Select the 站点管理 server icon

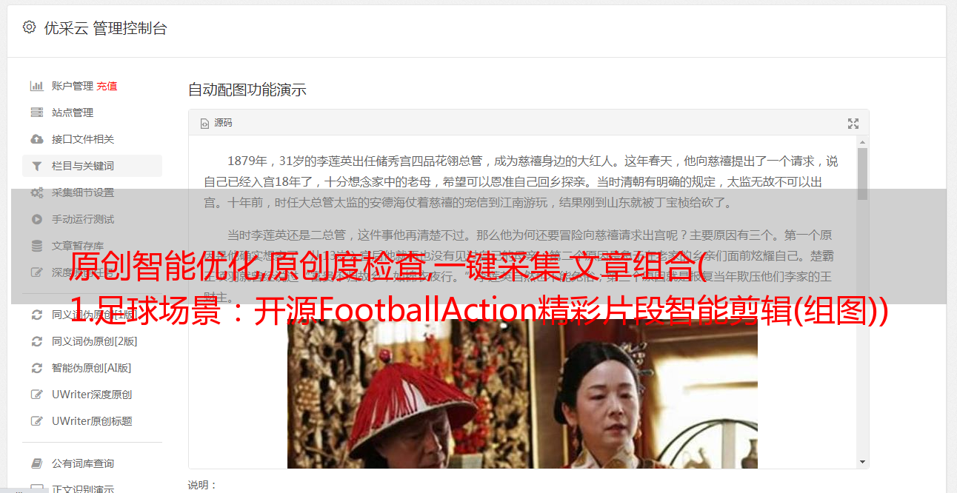pos(36,113)
